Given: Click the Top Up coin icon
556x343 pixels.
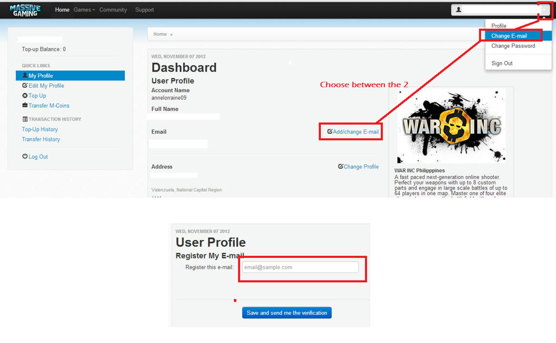Looking at the screenshot, I should (25, 95).
